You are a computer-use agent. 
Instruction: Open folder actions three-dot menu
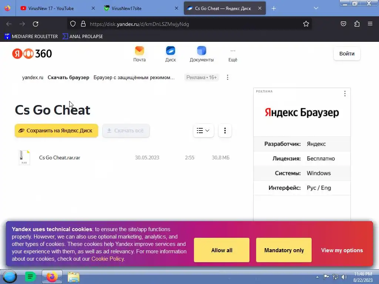(x=225, y=131)
